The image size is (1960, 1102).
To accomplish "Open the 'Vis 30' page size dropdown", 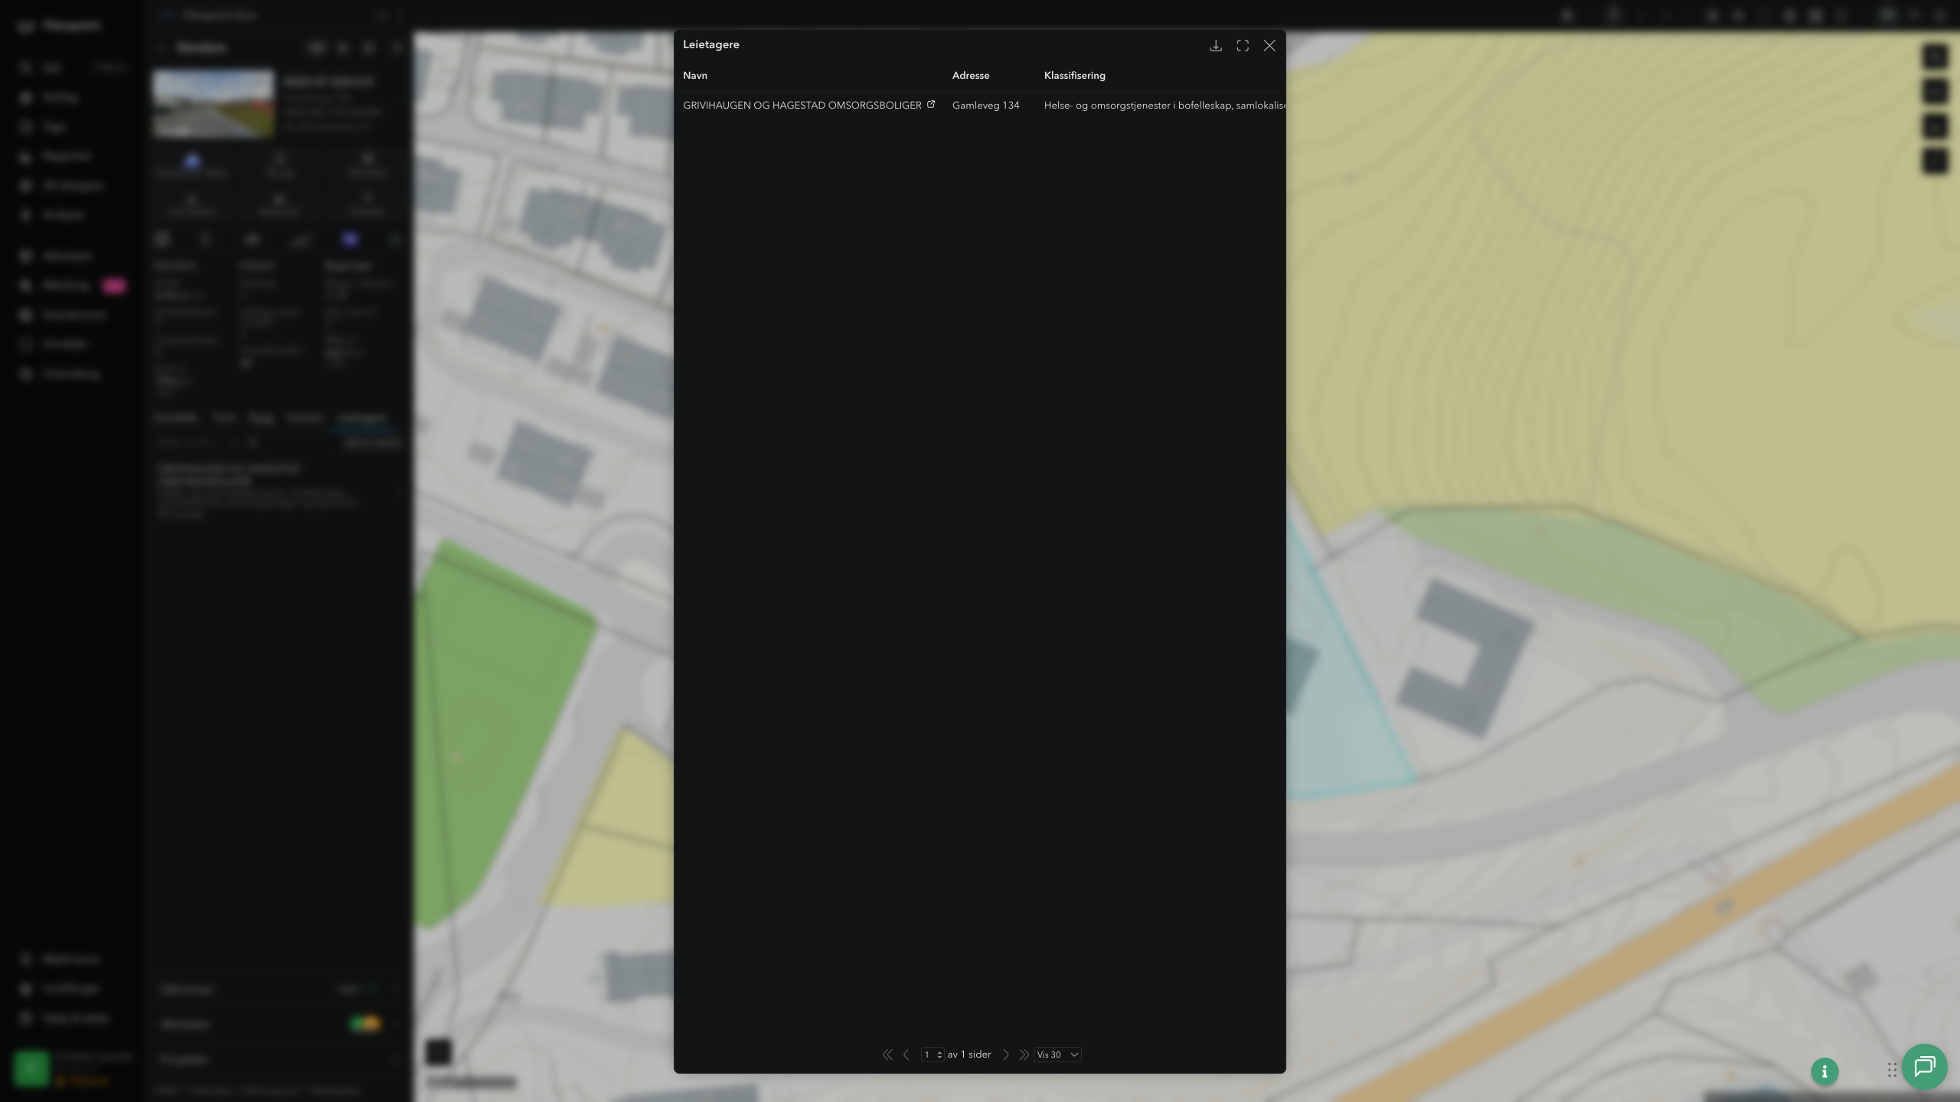I will pos(1057,1055).
